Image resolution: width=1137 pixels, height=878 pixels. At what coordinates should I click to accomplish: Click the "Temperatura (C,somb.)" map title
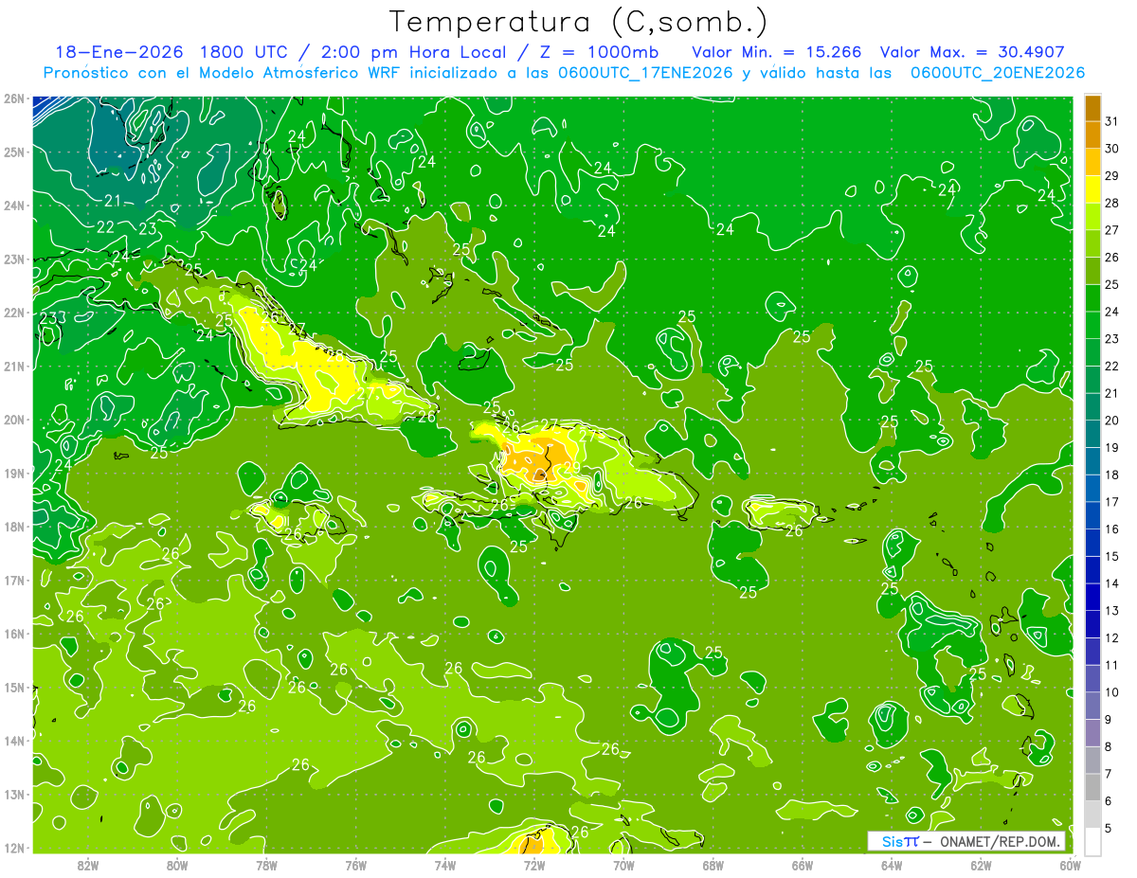point(579,22)
